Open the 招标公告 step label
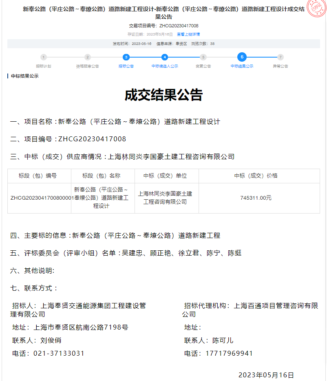 [x=126, y=66]
